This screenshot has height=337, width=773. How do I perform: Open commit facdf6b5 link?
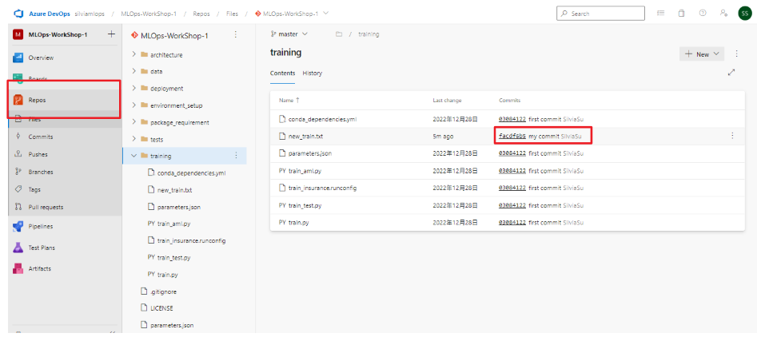point(512,136)
